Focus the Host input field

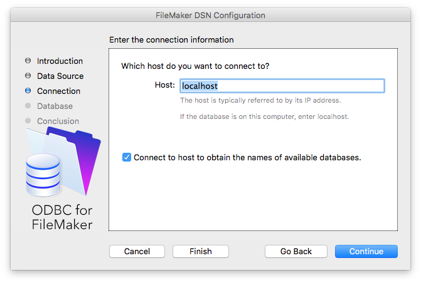[x=282, y=86]
